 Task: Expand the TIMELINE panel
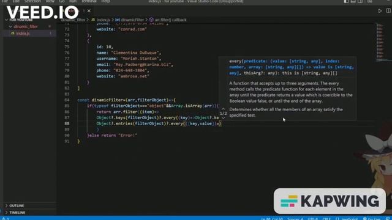(17, 213)
